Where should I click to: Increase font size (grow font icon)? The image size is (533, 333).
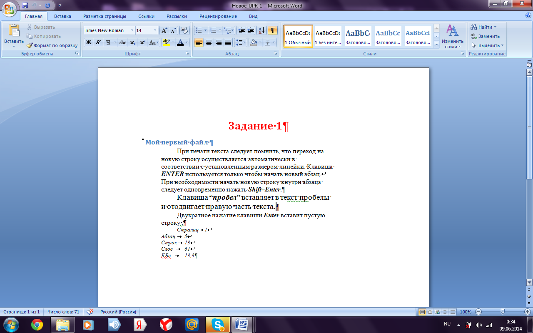pyautogui.click(x=164, y=30)
